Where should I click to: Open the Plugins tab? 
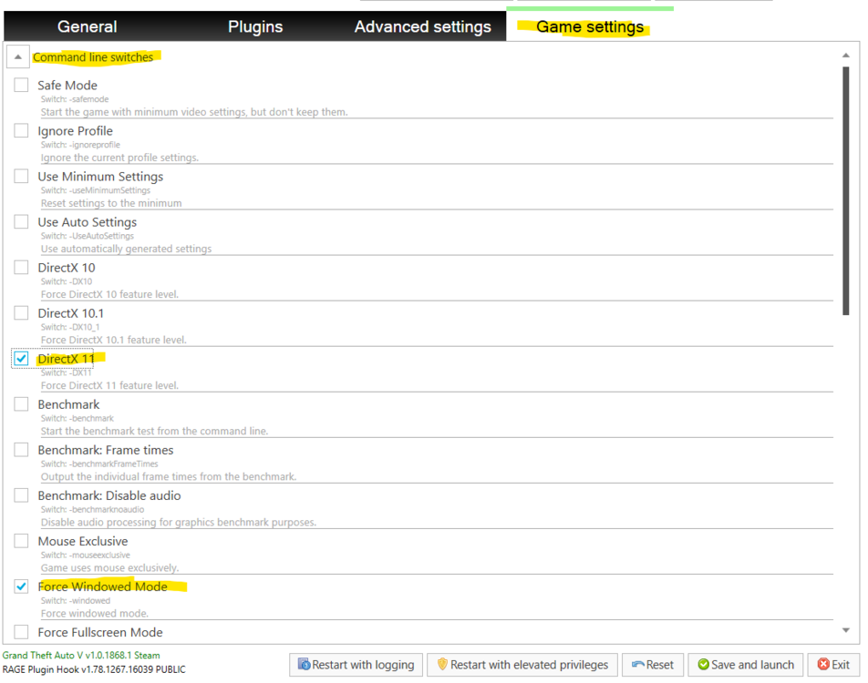point(255,26)
